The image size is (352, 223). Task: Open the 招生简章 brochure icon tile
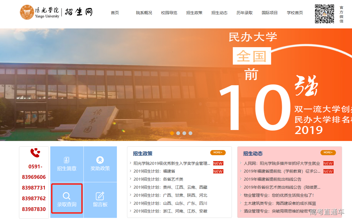(x=67, y=160)
